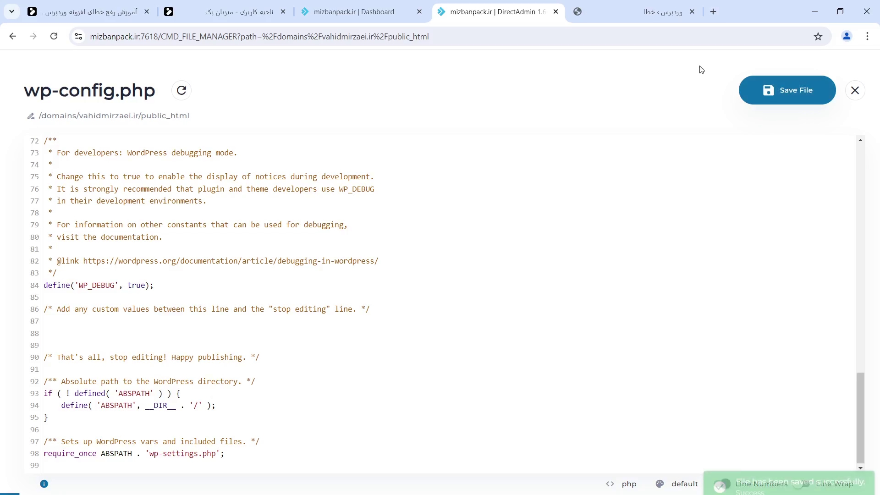Close the mizbanpack.ir Dashboard tab
Viewport: 880px width, 495px height.
pyautogui.click(x=419, y=12)
